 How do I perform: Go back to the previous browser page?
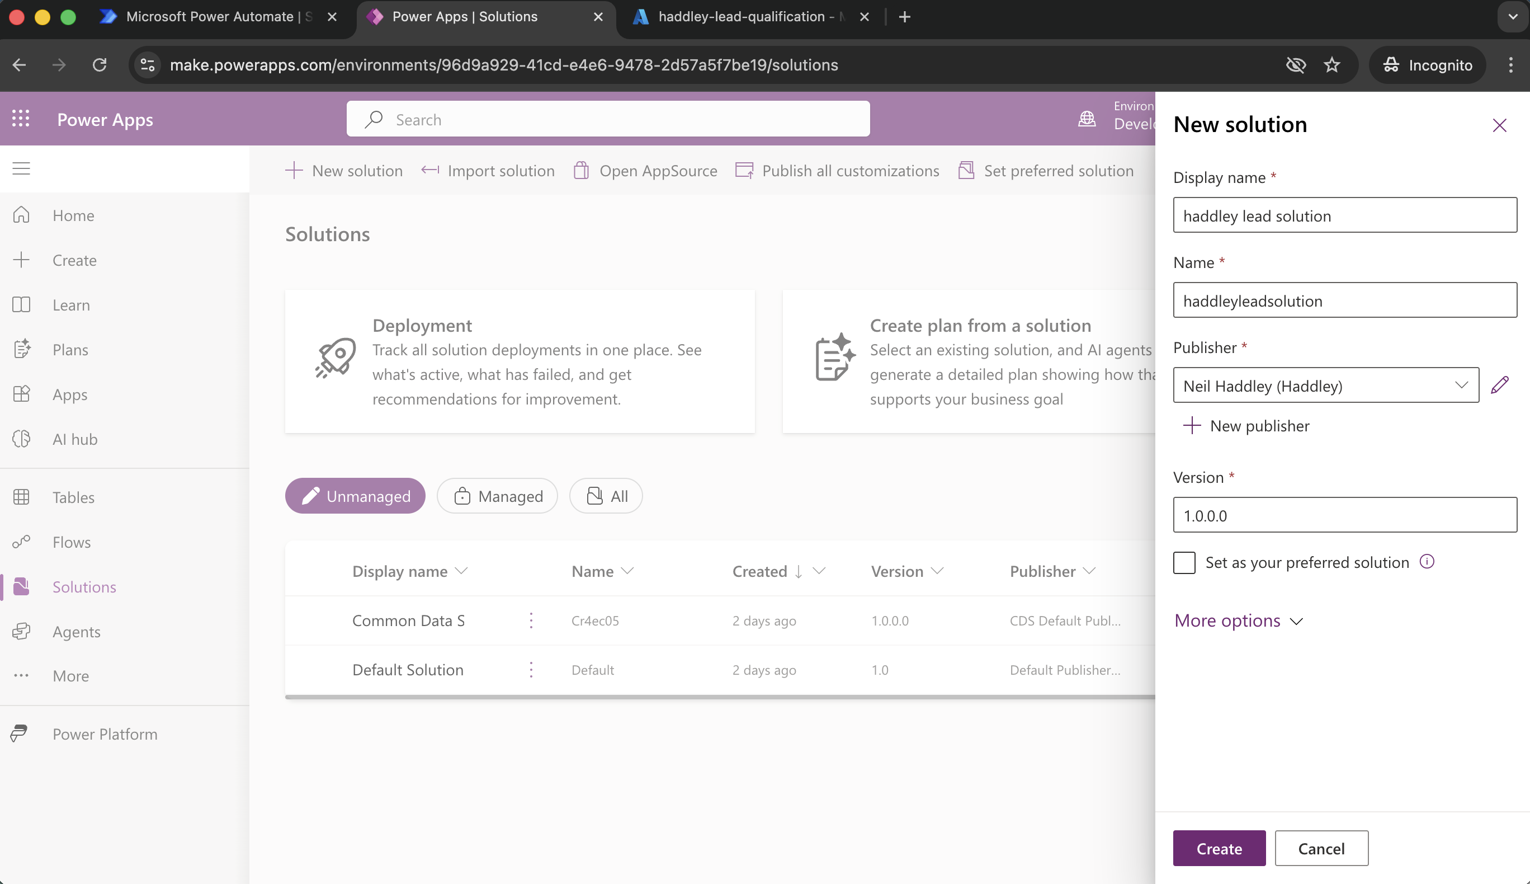20,65
